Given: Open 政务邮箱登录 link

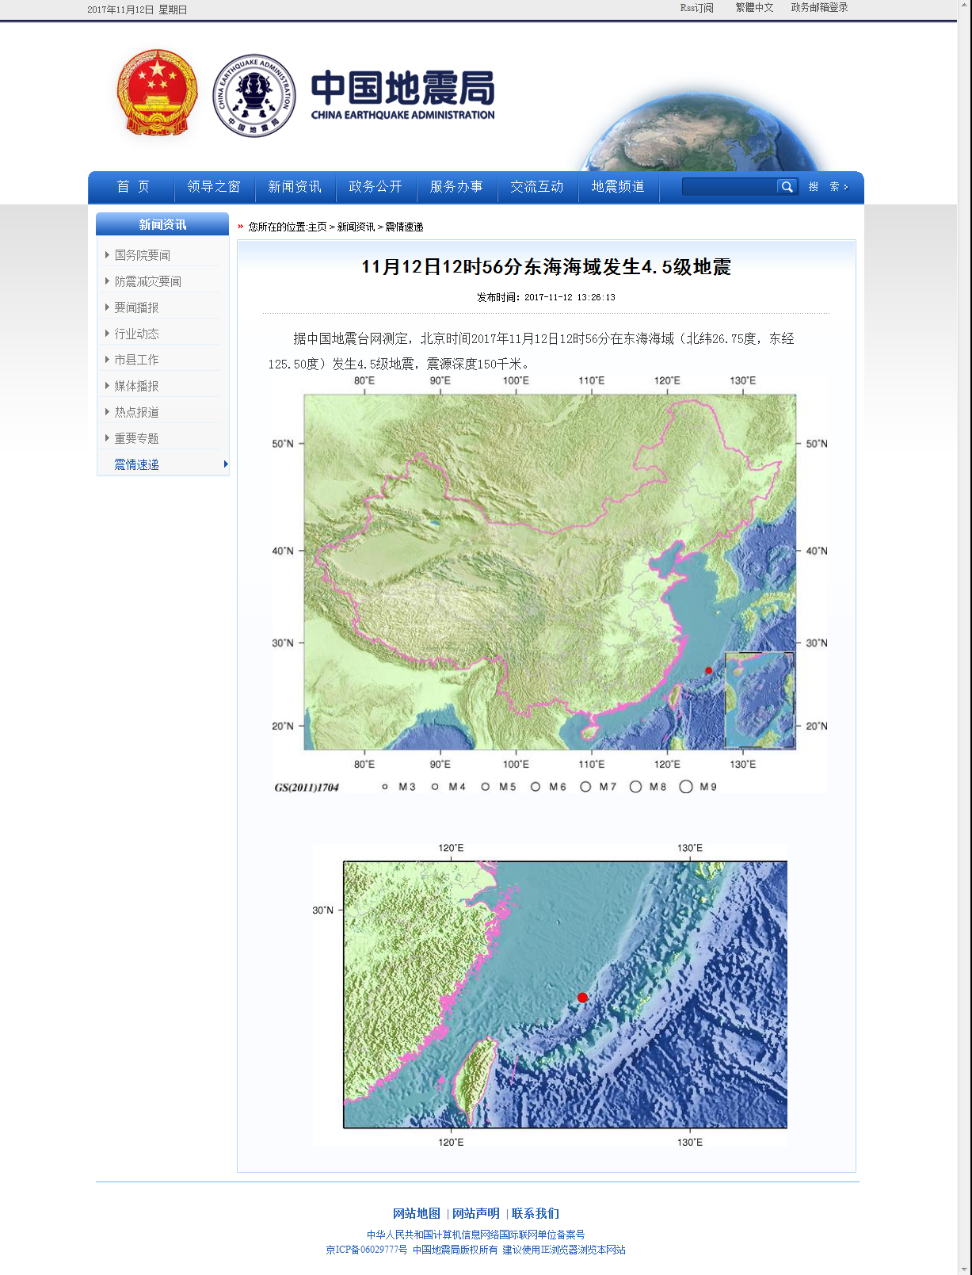Looking at the screenshot, I should point(819,8).
